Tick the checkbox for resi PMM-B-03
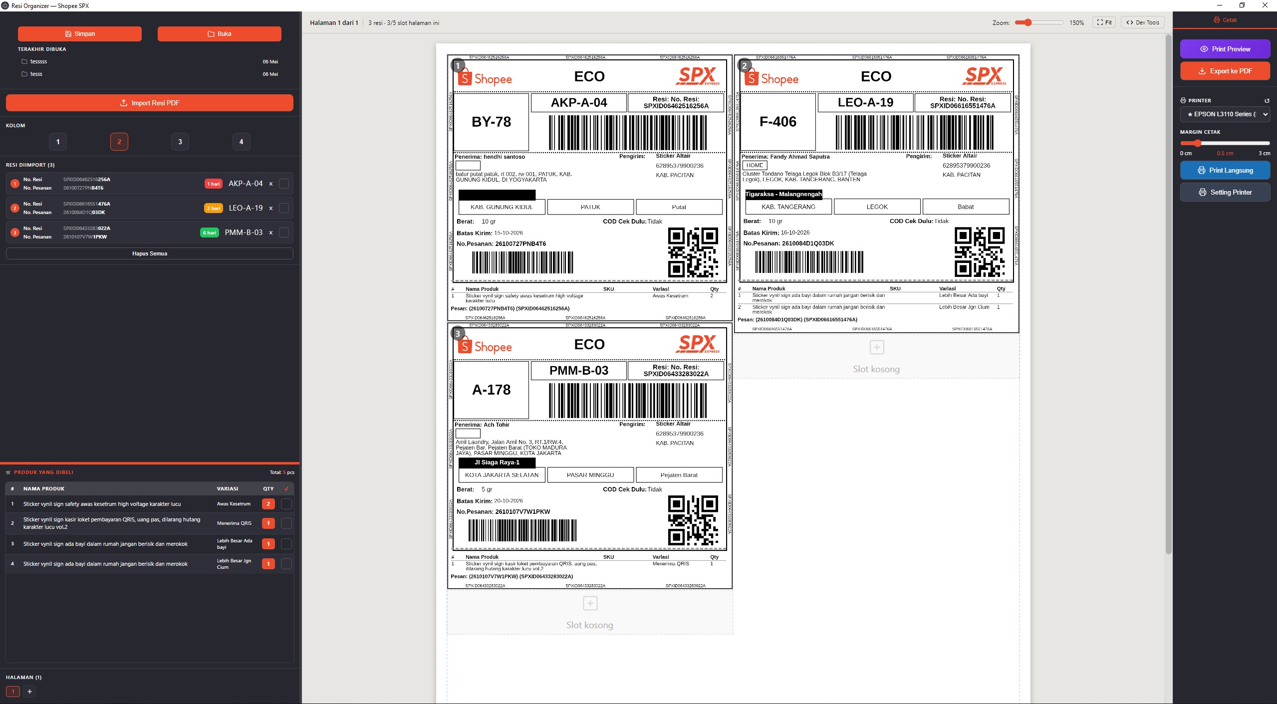This screenshot has height=704, width=1277. 284,233
